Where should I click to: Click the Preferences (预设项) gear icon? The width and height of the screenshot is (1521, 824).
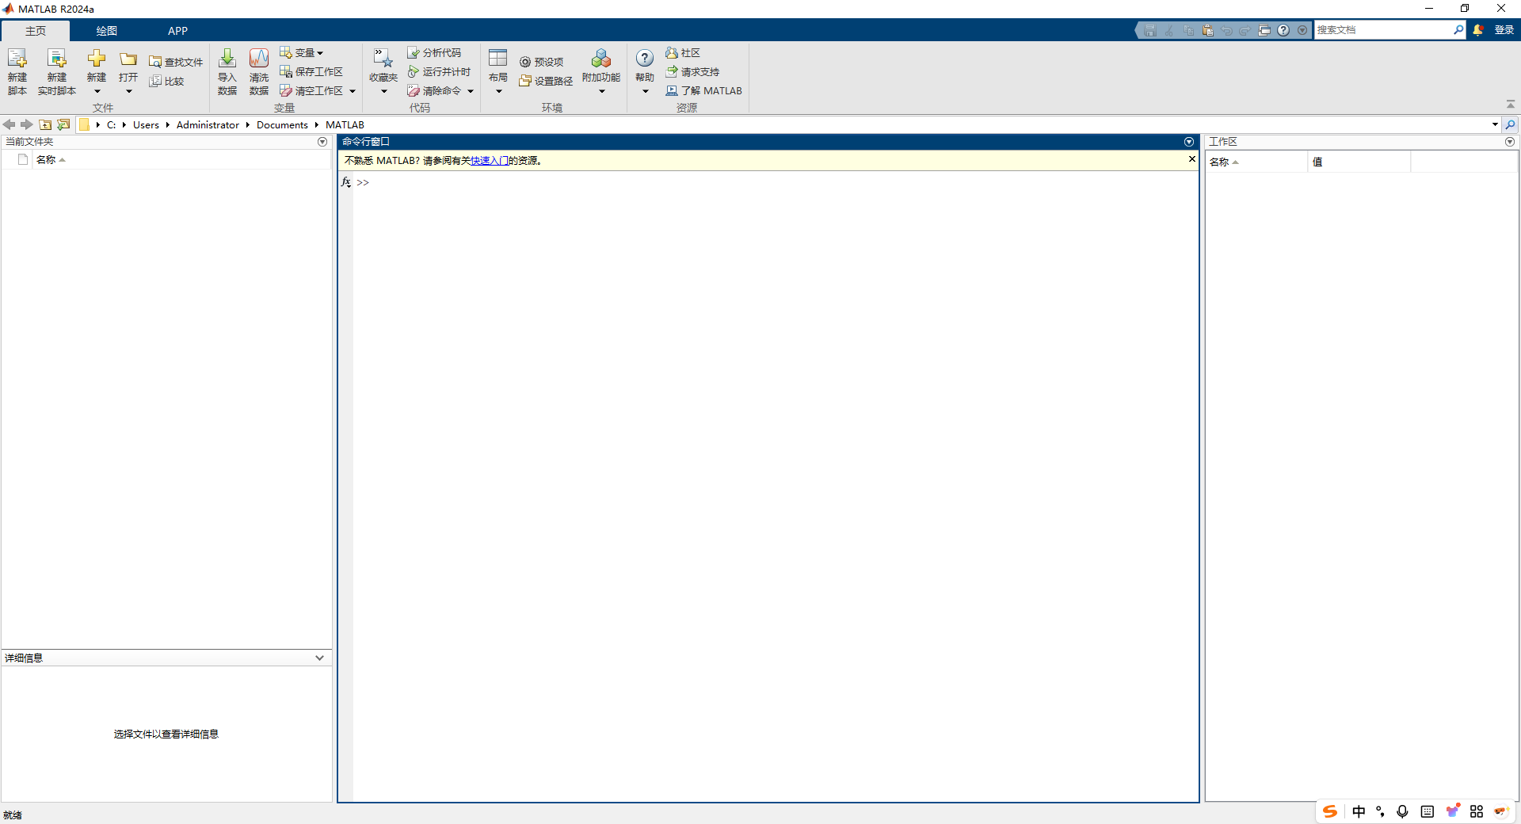point(525,62)
